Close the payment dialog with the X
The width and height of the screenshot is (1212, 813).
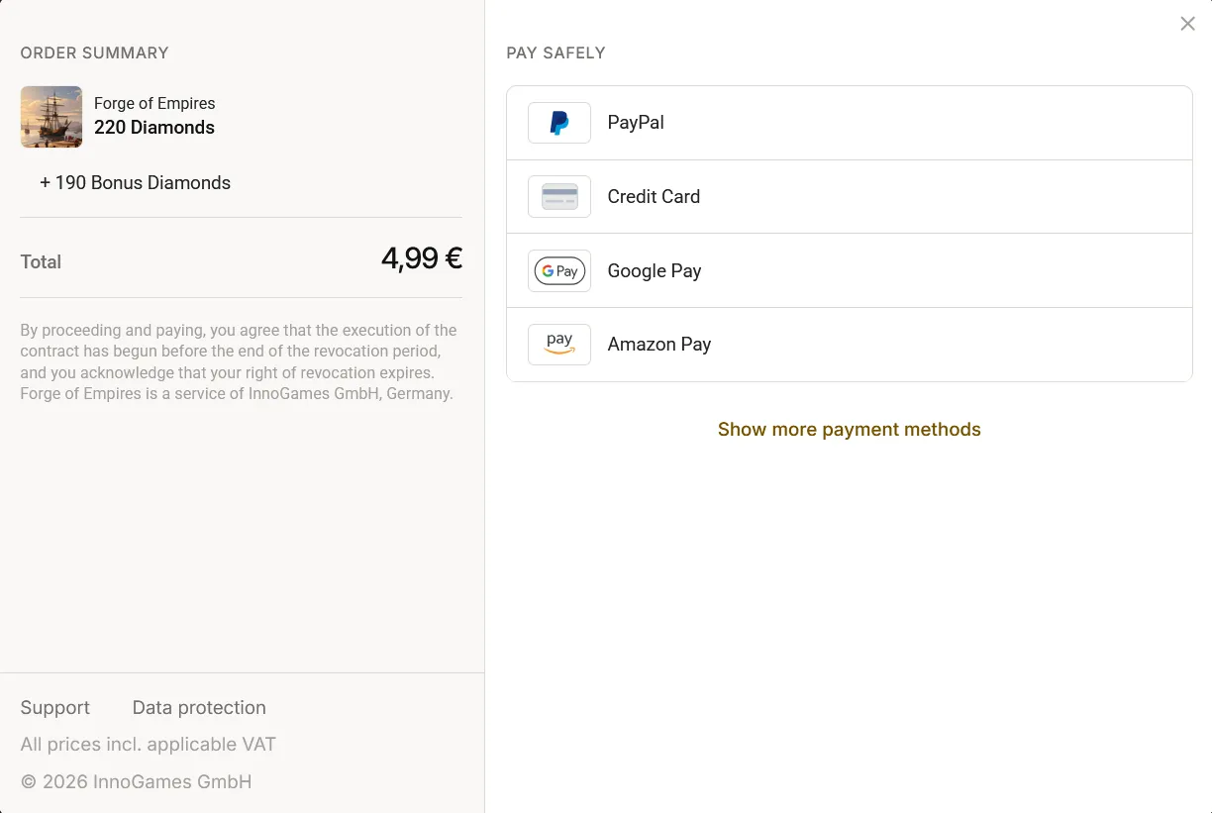tap(1187, 24)
